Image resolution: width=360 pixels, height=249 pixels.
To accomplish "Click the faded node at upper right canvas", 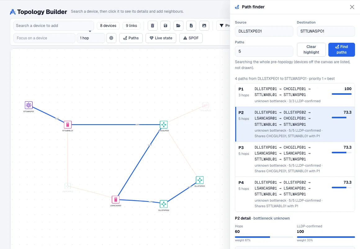I will point(206,105).
